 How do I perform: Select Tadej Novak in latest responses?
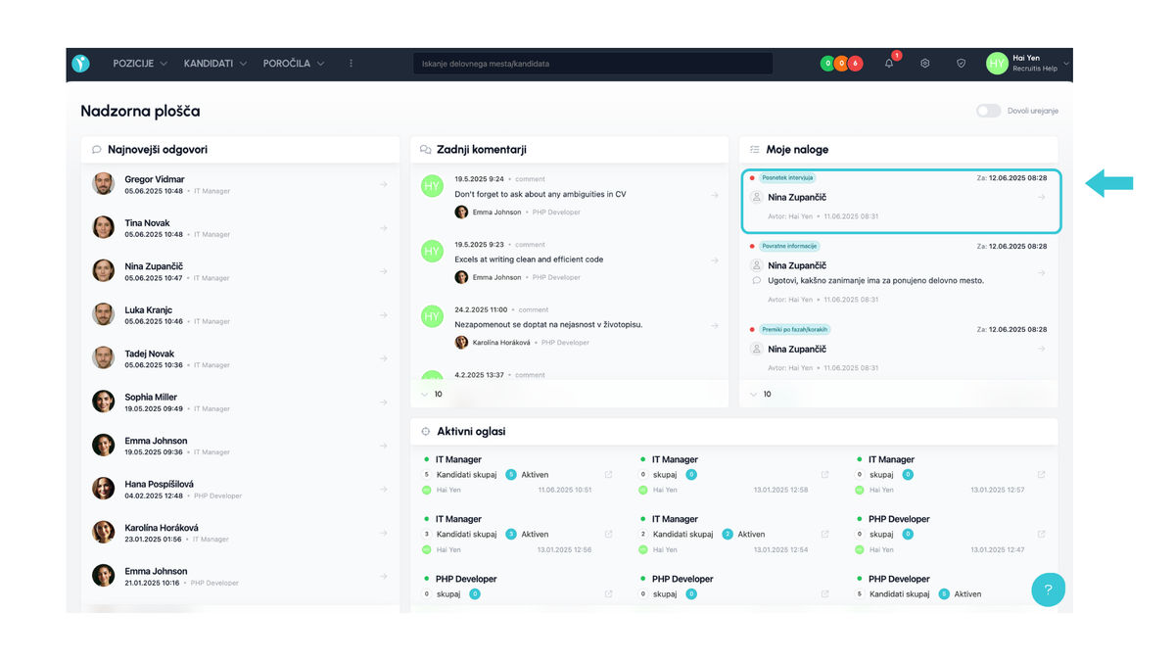(149, 354)
